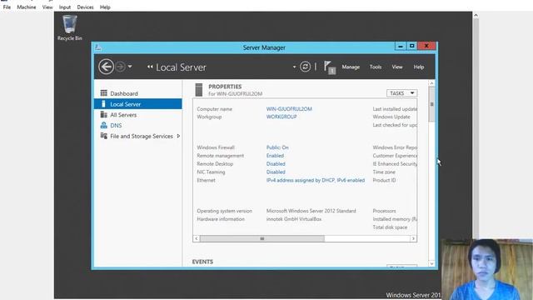Click the DNS role icon

[x=103, y=125]
